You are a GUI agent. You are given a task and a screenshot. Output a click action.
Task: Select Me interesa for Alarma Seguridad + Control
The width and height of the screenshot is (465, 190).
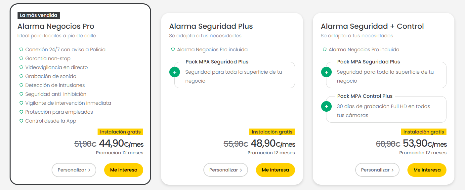click(427, 170)
